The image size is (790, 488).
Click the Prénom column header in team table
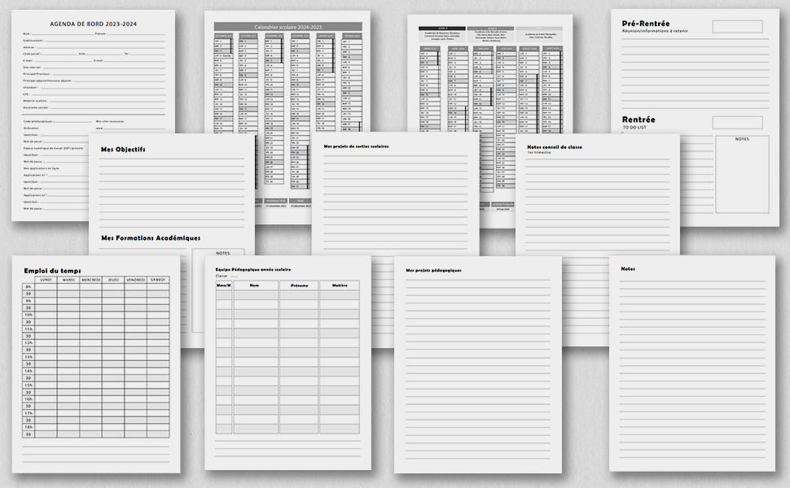point(298,285)
